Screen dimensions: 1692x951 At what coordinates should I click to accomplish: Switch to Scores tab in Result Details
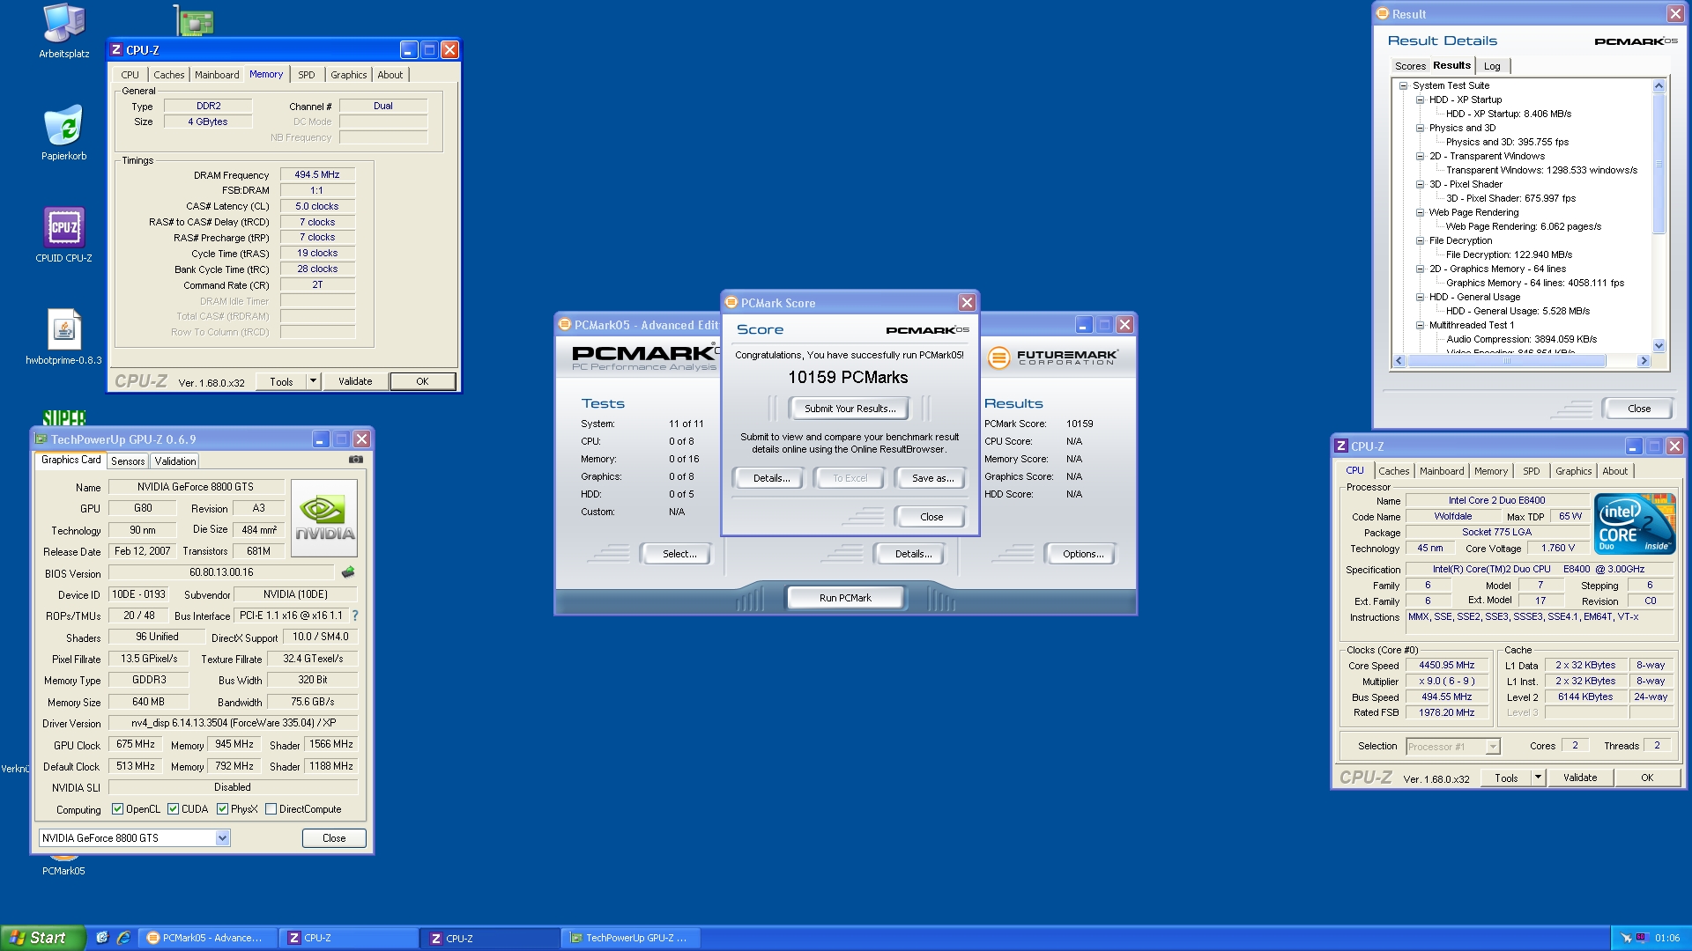pos(1409,66)
